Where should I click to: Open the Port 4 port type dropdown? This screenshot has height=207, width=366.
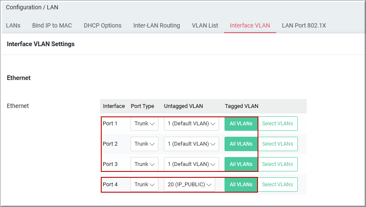click(x=144, y=185)
